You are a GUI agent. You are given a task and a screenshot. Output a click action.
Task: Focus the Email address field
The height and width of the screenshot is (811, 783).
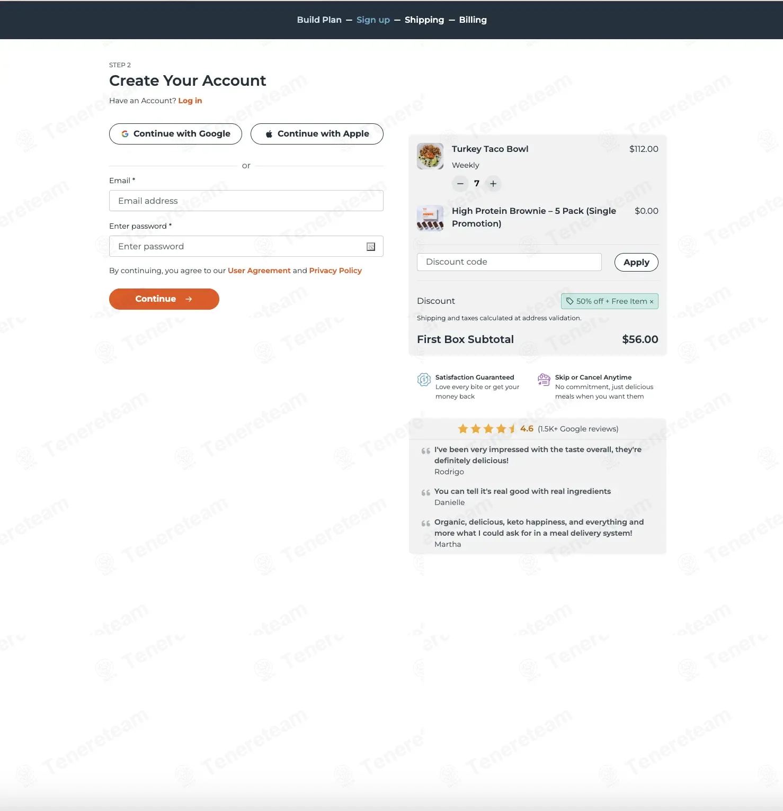[x=246, y=201]
